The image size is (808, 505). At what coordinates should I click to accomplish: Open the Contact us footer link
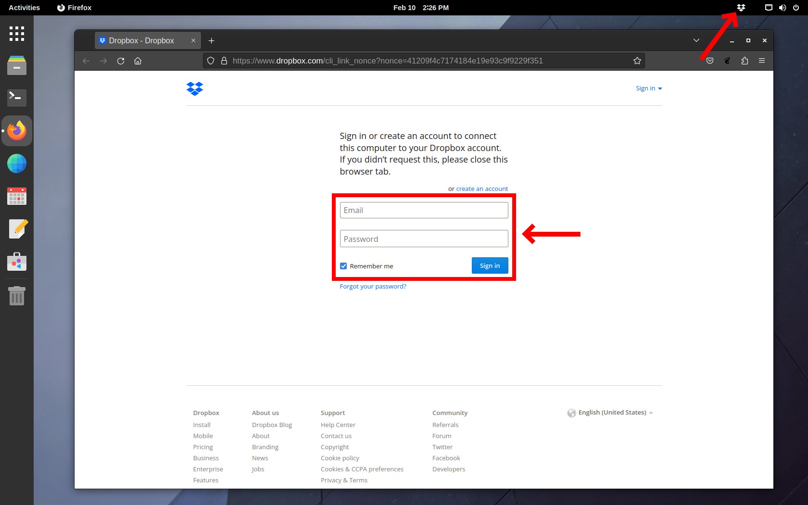click(x=336, y=436)
